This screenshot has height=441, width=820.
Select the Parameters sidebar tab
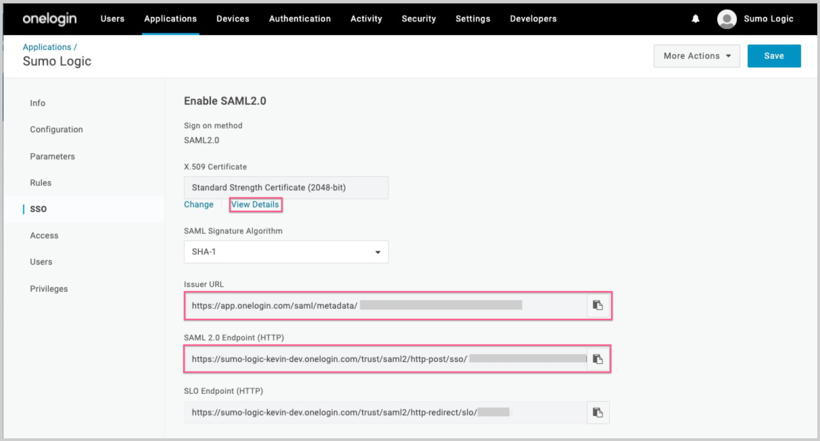[x=52, y=156]
